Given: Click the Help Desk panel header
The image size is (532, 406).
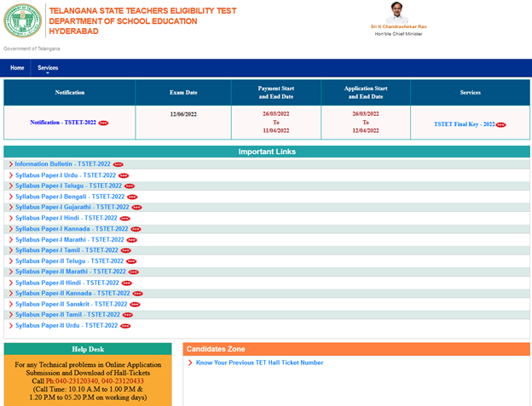Looking at the screenshot, I should (x=88, y=349).
